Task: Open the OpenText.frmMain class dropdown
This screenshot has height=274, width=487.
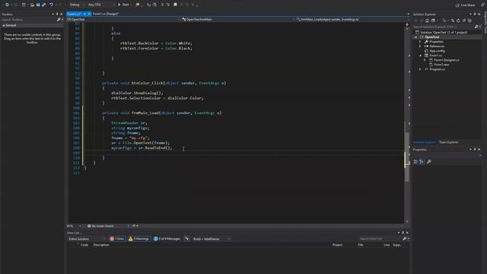Action: 237,19
